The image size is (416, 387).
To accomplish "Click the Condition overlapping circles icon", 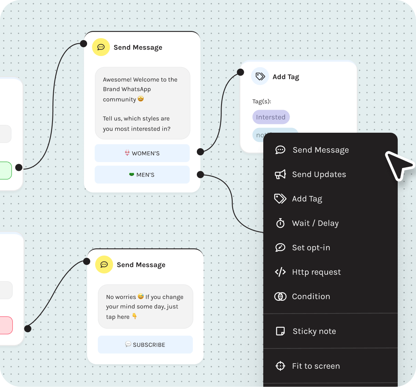I will coord(280,296).
